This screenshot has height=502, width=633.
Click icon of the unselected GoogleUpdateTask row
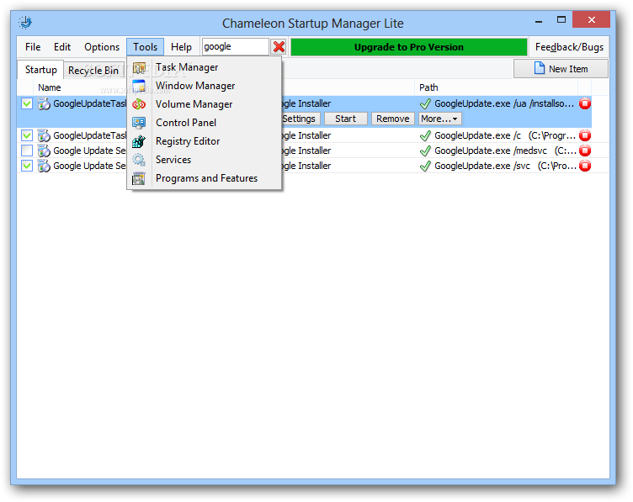[44, 135]
